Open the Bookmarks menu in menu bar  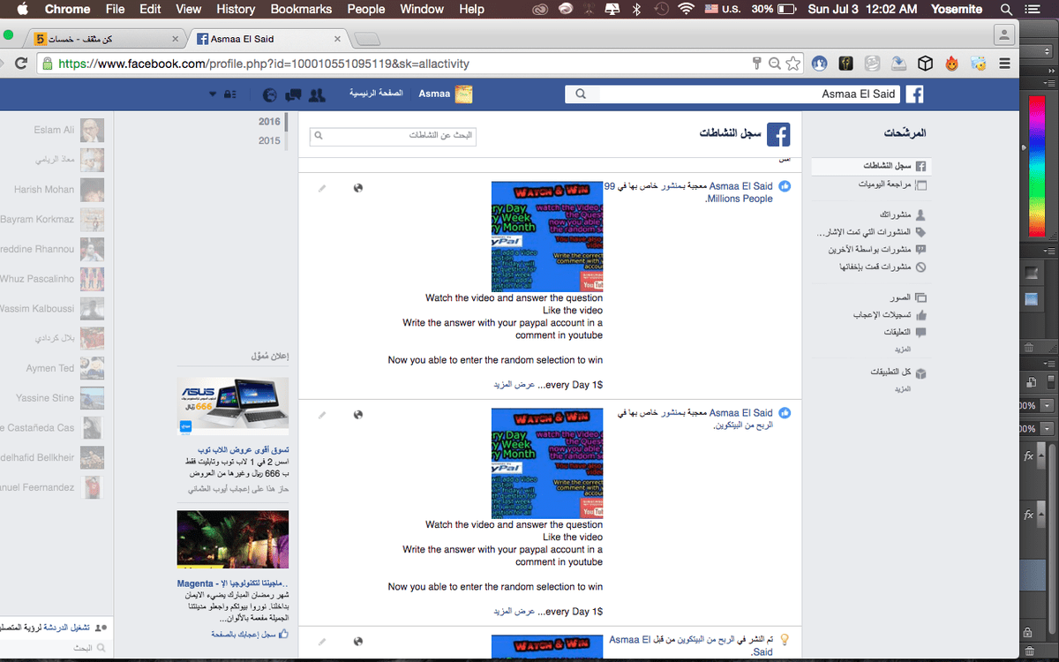pyautogui.click(x=301, y=9)
